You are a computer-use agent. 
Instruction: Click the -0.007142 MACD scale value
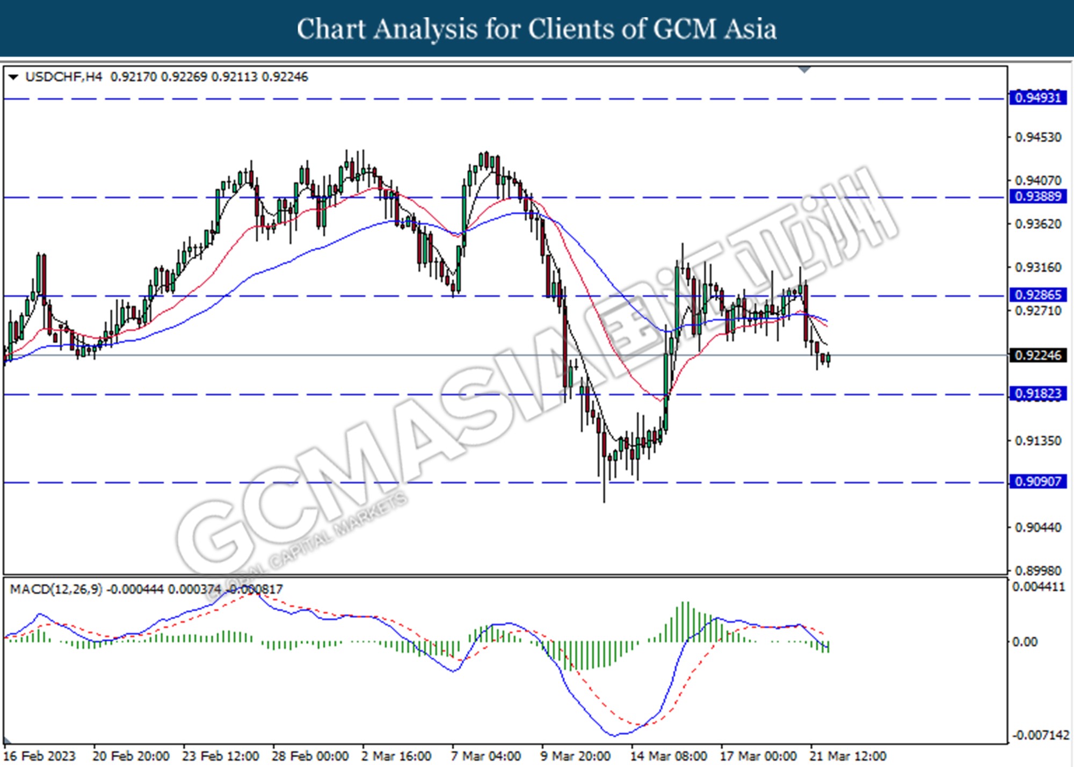click(1040, 735)
